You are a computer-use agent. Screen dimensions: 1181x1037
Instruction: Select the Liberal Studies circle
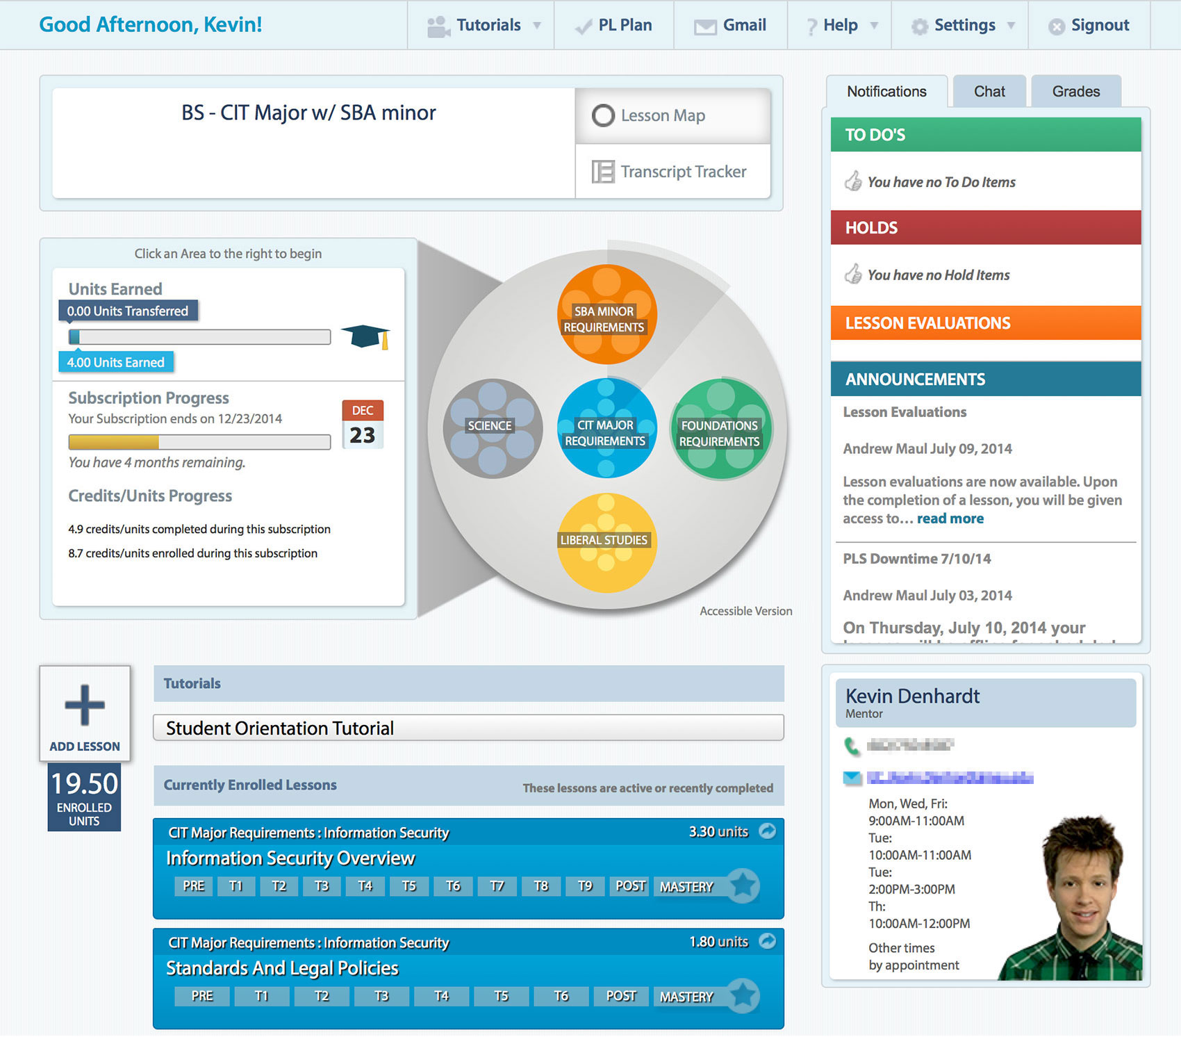(x=606, y=543)
